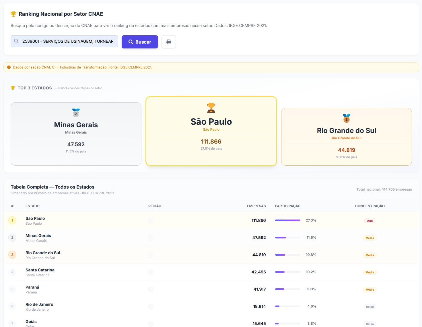Click the silver medal on the Minas Gerais card
The image size is (422, 327).
coord(76,113)
